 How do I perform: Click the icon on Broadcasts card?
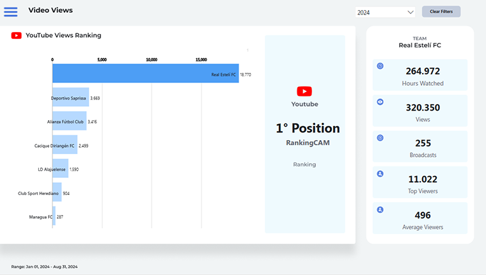click(x=380, y=137)
